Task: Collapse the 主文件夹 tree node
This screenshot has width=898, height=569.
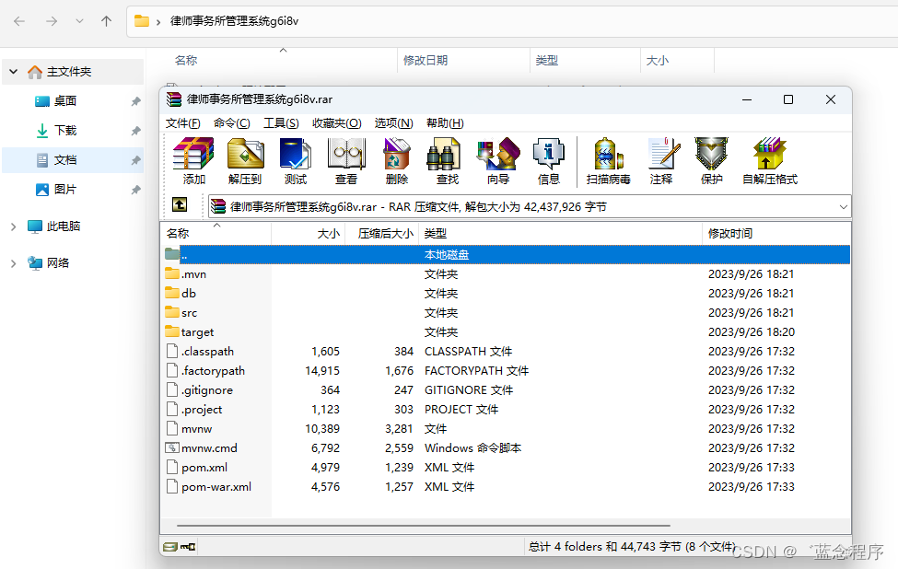Action: [x=13, y=72]
